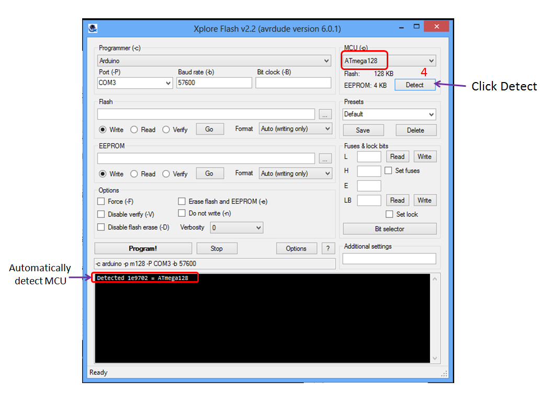Click the L fuse input field
Viewport: 540px width, 393px height.
(369, 156)
